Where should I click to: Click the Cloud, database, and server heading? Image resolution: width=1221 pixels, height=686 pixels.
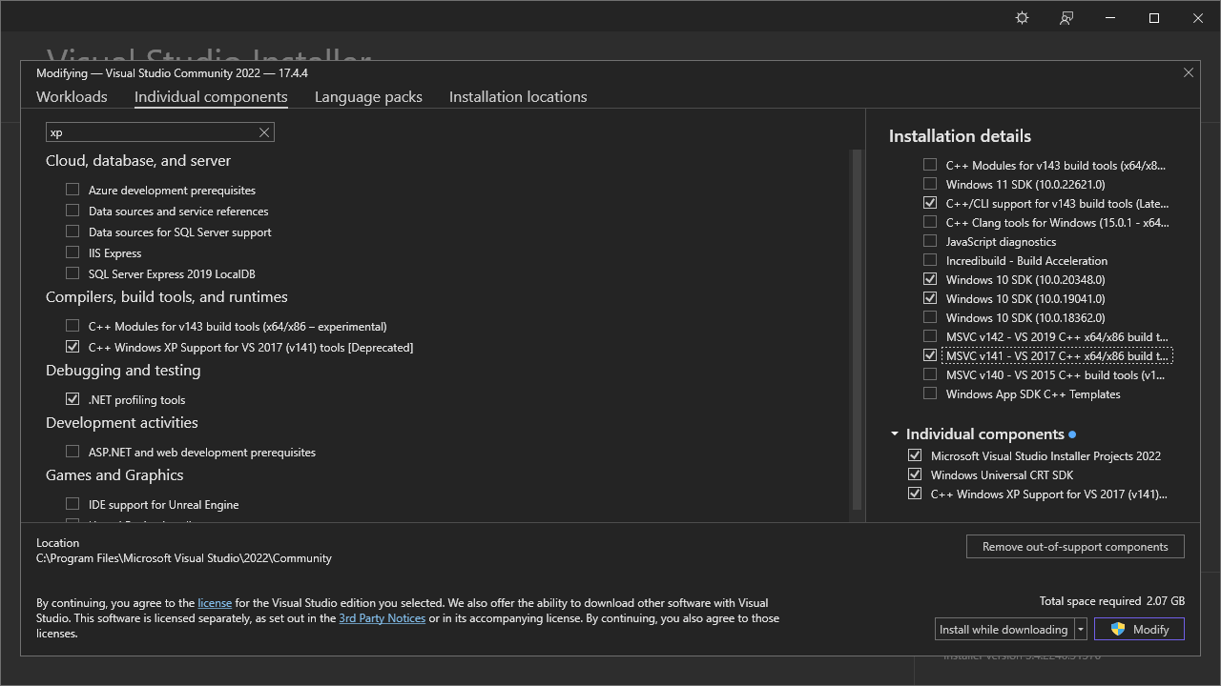pos(138,160)
